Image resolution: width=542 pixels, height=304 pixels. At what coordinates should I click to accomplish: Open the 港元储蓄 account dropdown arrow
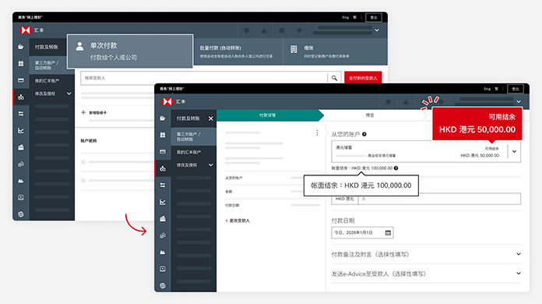click(x=514, y=151)
